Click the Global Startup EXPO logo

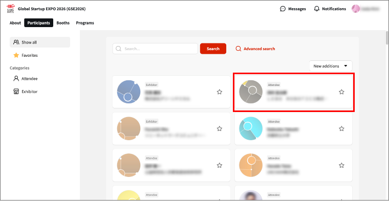(x=10, y=9)
